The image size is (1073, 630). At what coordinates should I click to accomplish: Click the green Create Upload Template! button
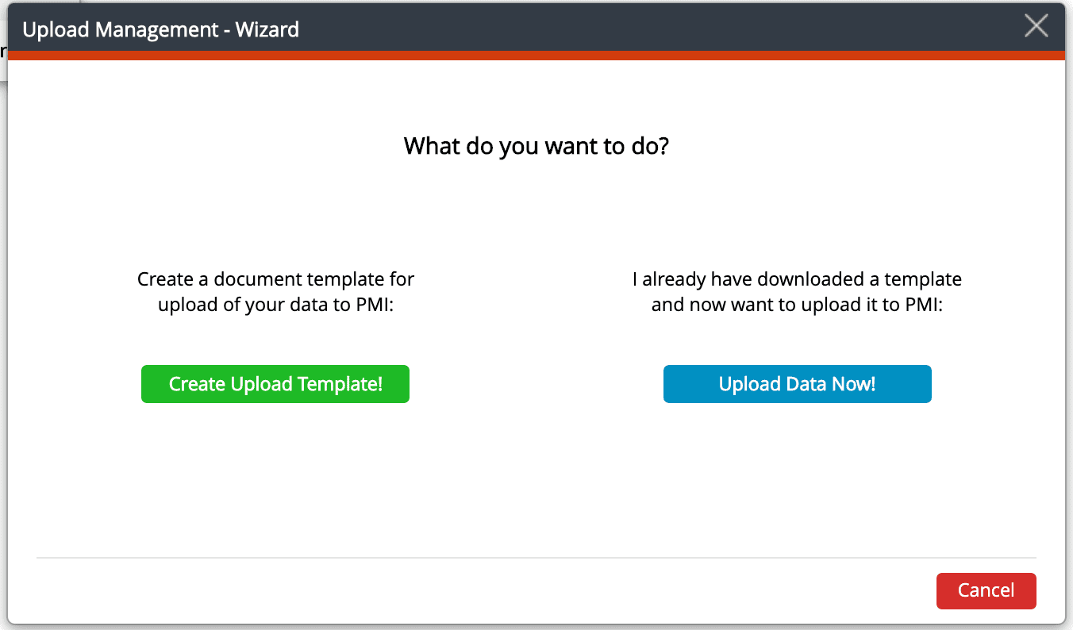pos(275,384)
